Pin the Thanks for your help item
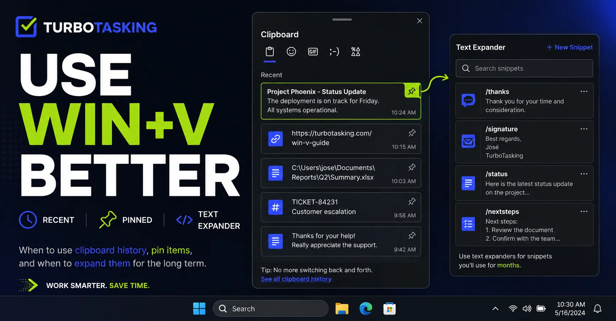 coord(412,236)
